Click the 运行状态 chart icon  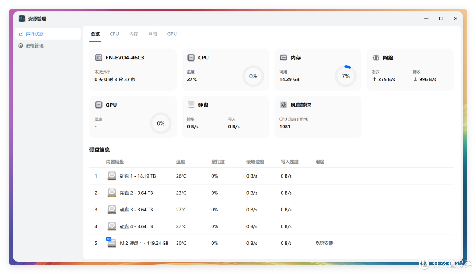(x=21, y=33)
